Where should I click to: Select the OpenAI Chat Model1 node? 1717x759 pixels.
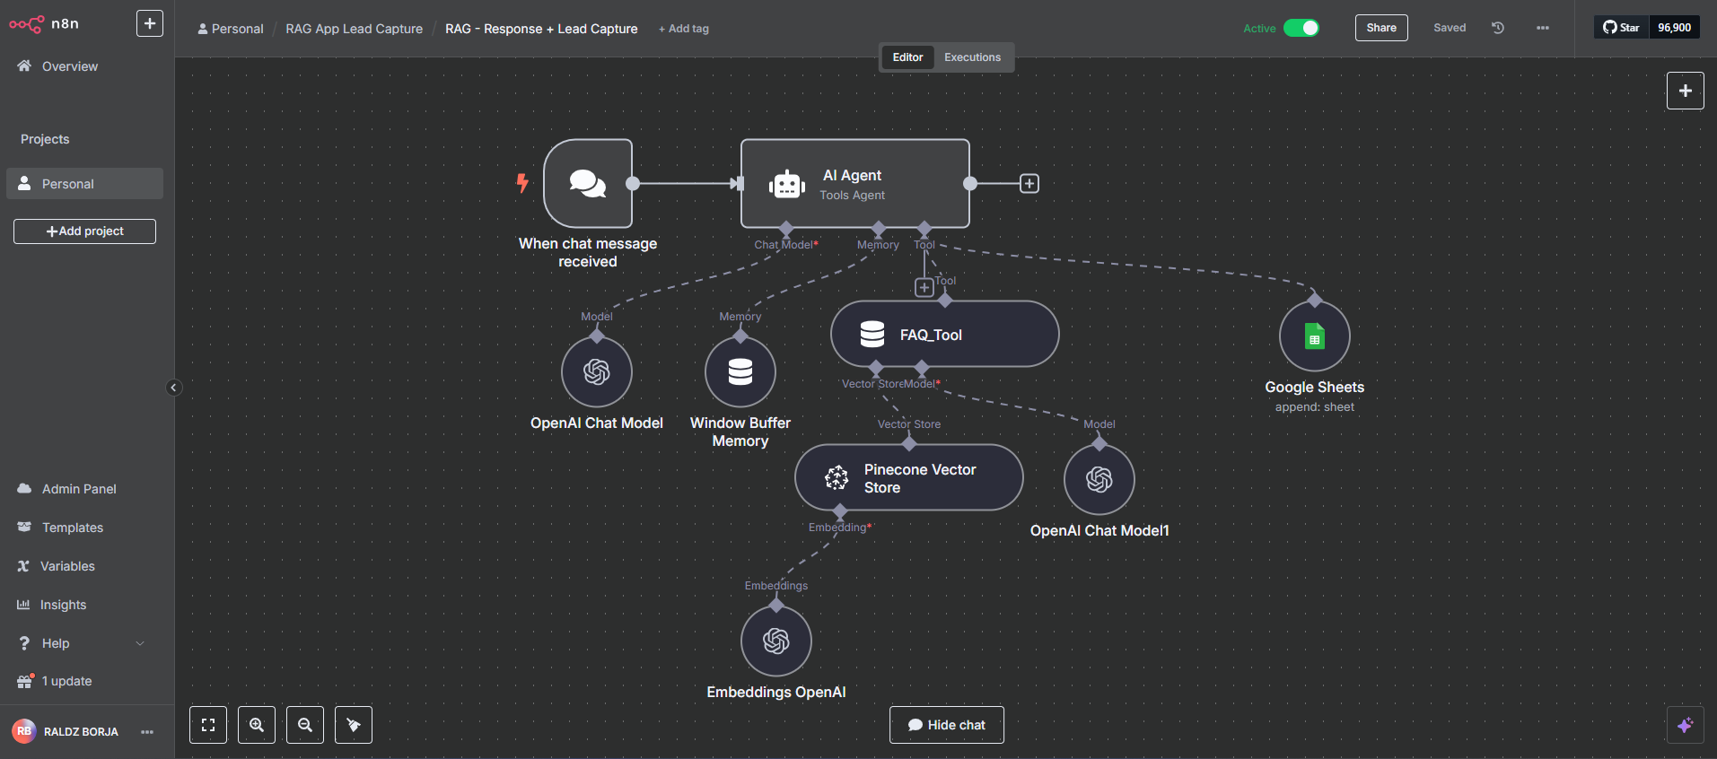(1099, 479)
